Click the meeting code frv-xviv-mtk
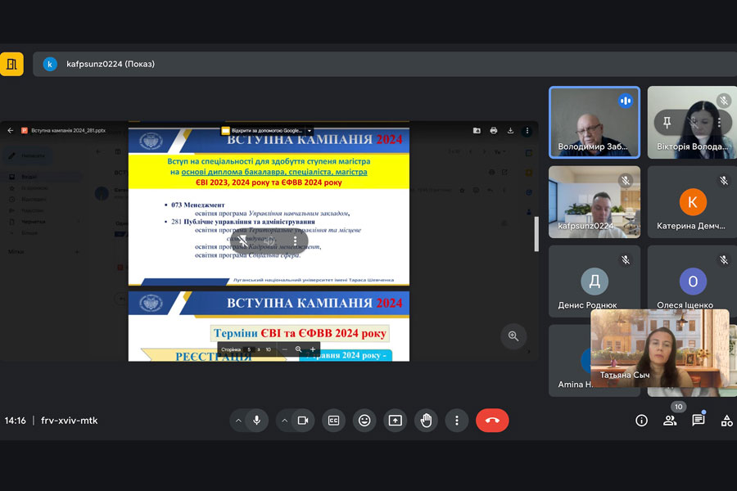Viewport: 737px width, 491px height. 69,421
